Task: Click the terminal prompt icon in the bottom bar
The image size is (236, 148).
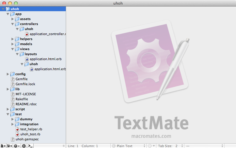Action: coord(30,146)
